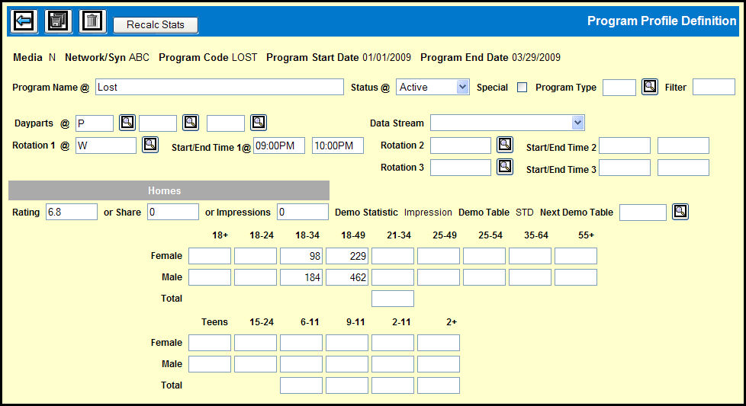Open the Rotation 1 lookup icon
The width and height of the screenshot is (746, 406).
[x=150, y=145]
